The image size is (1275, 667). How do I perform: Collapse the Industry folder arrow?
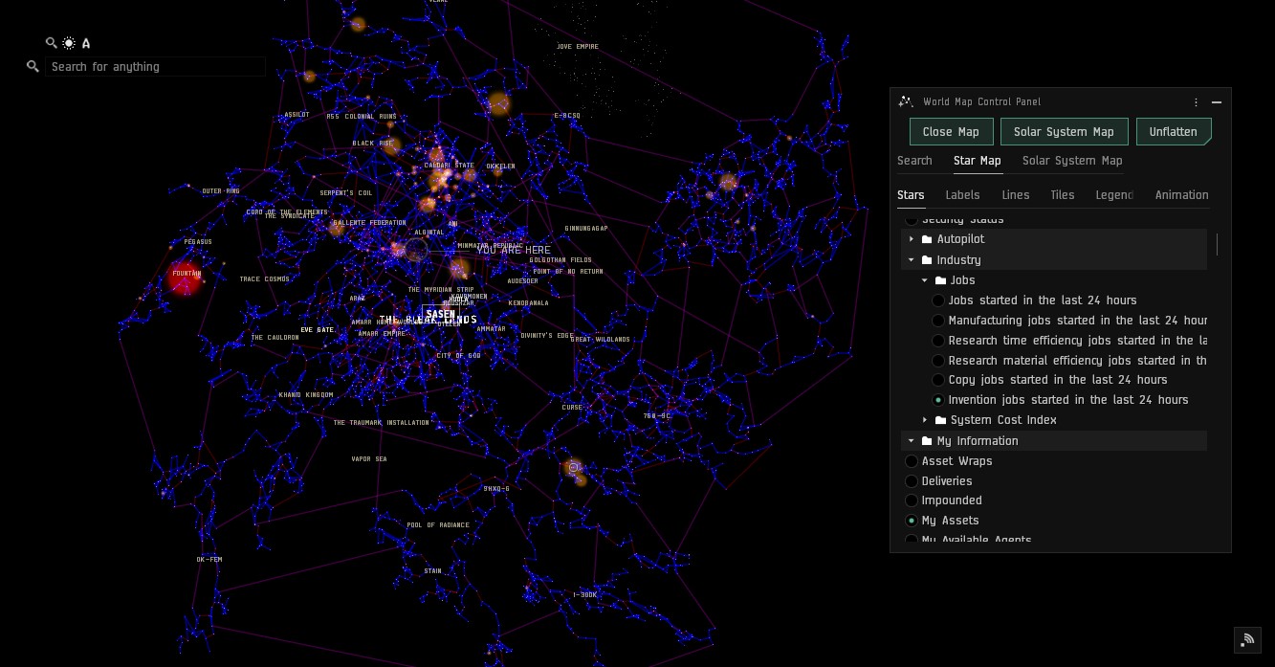912,259
